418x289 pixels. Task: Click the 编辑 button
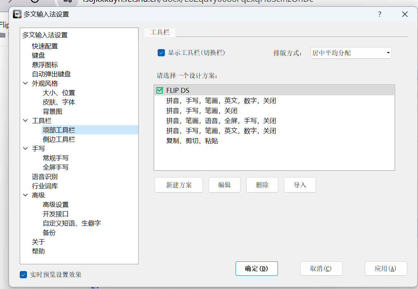224,185
